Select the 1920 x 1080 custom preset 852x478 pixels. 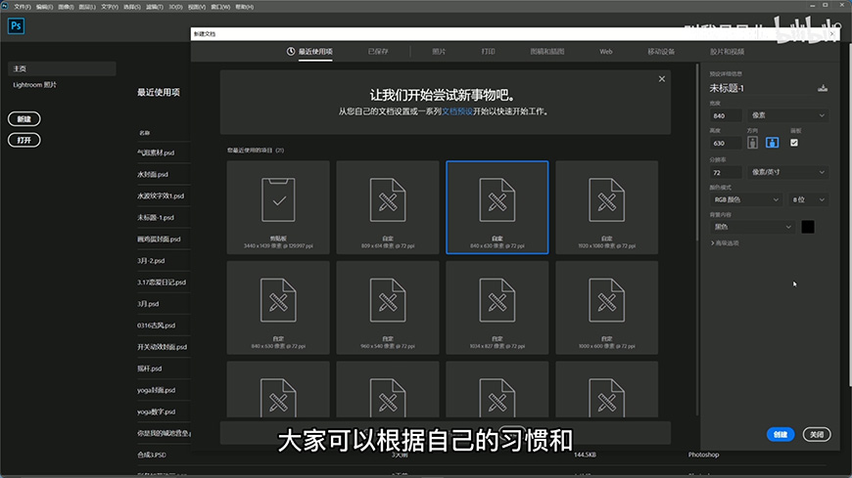click(606, 206)
